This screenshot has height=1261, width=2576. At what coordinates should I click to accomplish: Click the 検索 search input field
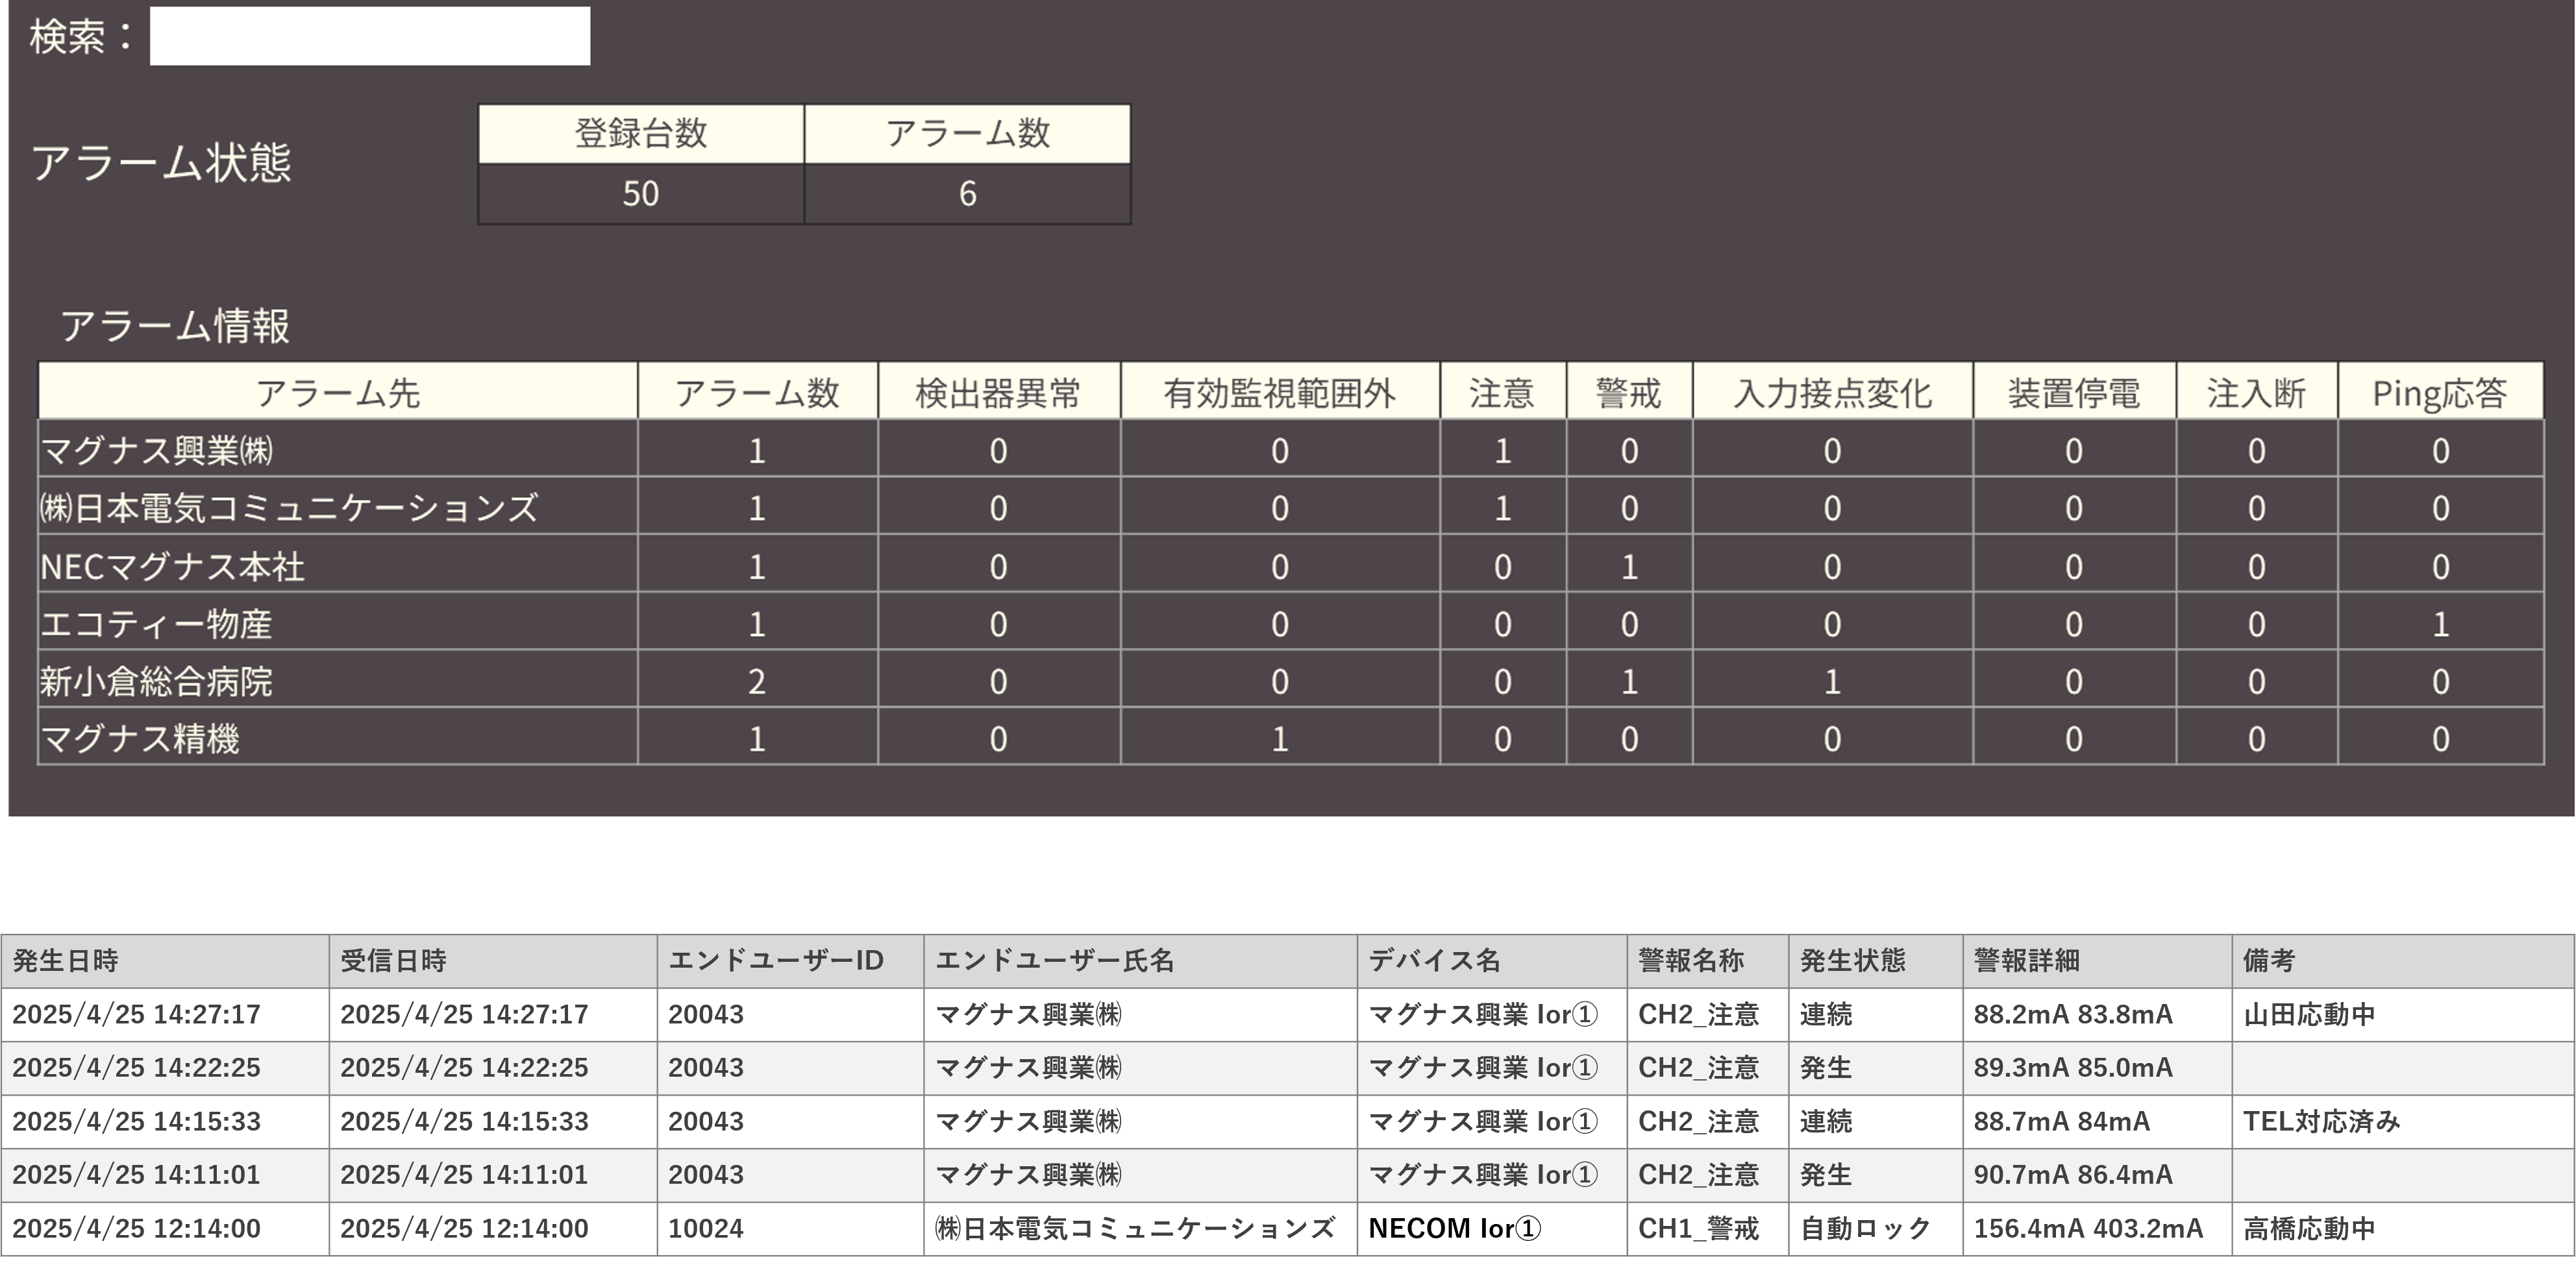369,36
